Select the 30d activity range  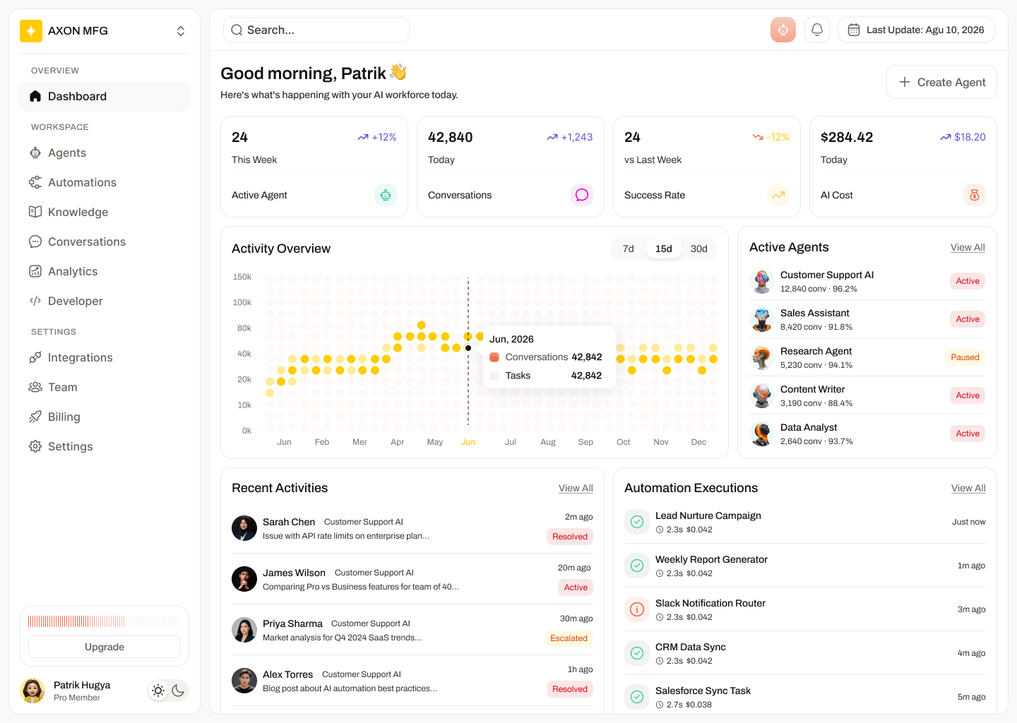[x=699, y=249]
